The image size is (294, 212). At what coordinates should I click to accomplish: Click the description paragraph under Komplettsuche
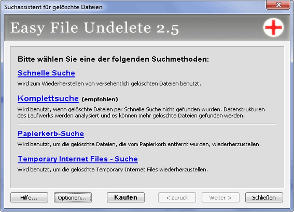(x=141, y=112)
